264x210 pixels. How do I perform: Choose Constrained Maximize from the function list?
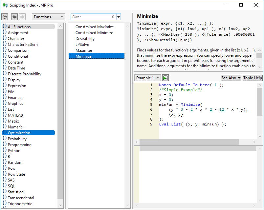tap(95, 27)
